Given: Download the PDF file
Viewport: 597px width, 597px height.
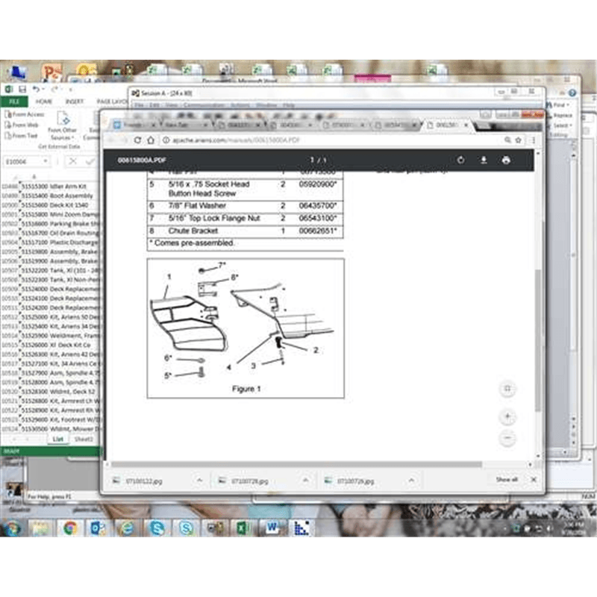Looking at the screenshot, I should click(x=484, y=160).
